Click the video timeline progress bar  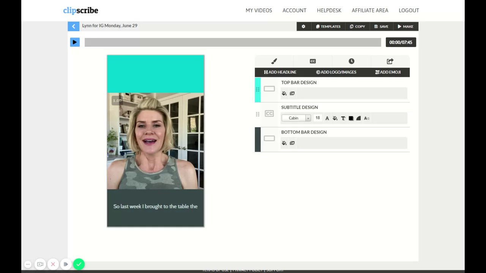pos(233,42)
